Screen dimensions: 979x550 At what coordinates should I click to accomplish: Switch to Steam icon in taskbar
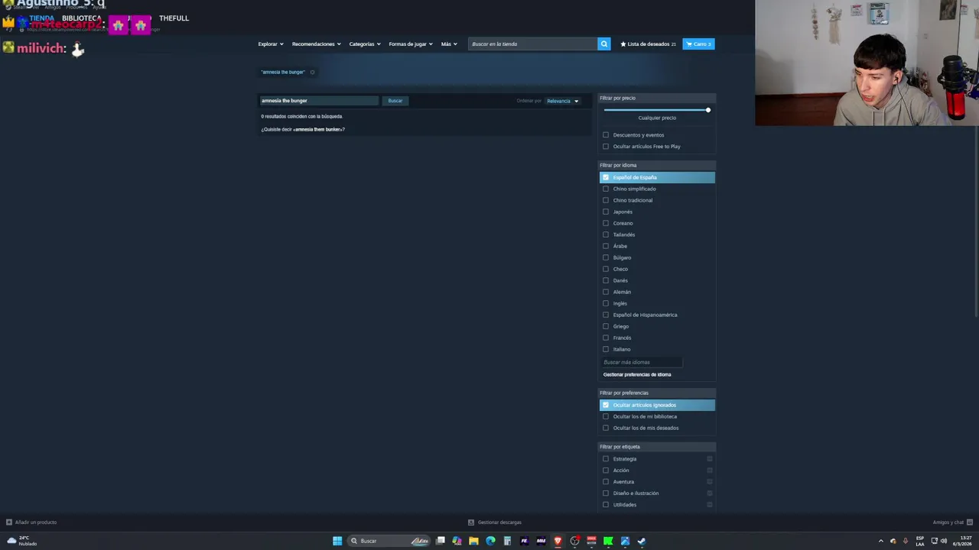(642, 541)
